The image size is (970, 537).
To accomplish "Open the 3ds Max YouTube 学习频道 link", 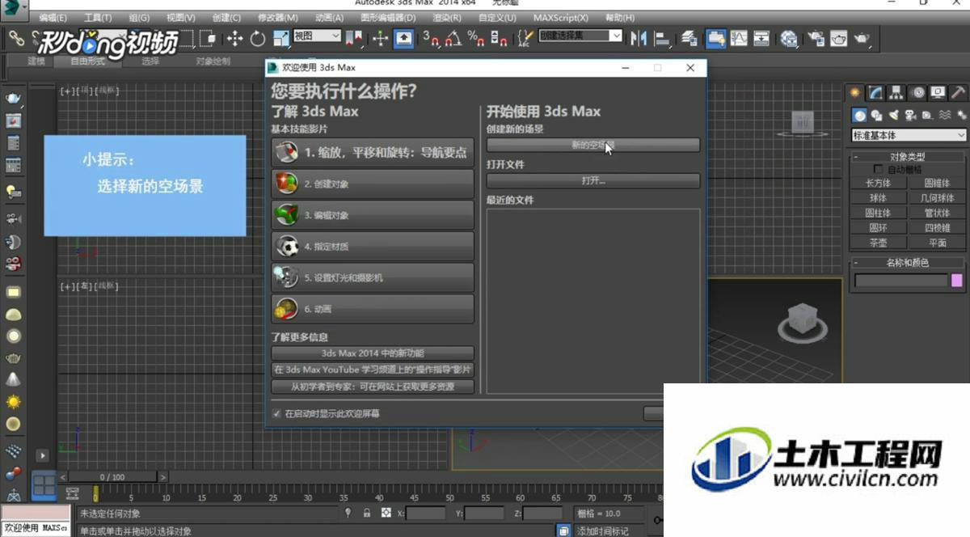I will (x=372, y=370).
